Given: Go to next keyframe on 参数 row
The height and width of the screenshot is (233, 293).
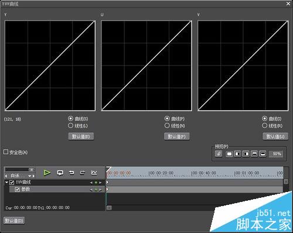Looking at the screenshot, I should 100,190.
